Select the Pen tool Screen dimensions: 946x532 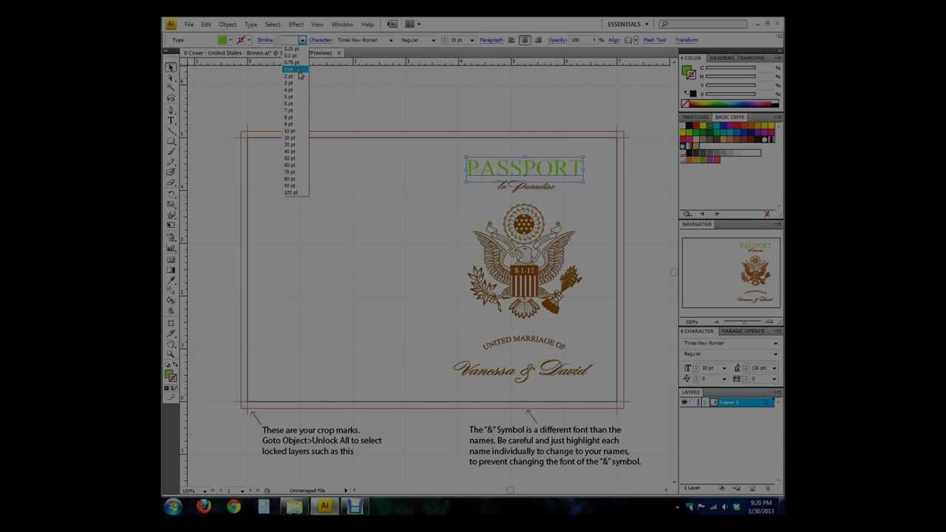tap(171, 109)
